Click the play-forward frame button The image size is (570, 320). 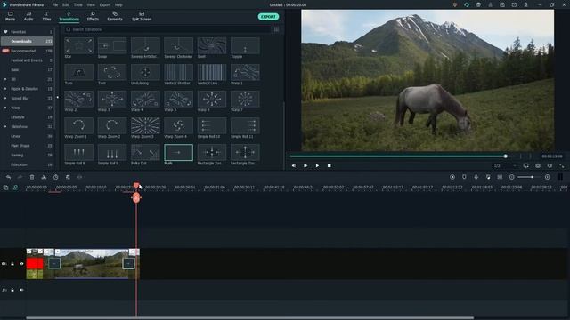click(305, 166)
